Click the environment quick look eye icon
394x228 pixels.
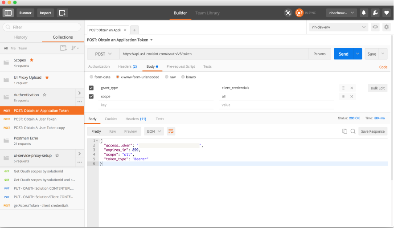376,27
